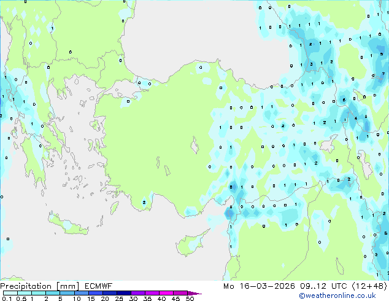Click the legend label '50'
The height and width of the screenshot is (301, 389).
point(190,299)
